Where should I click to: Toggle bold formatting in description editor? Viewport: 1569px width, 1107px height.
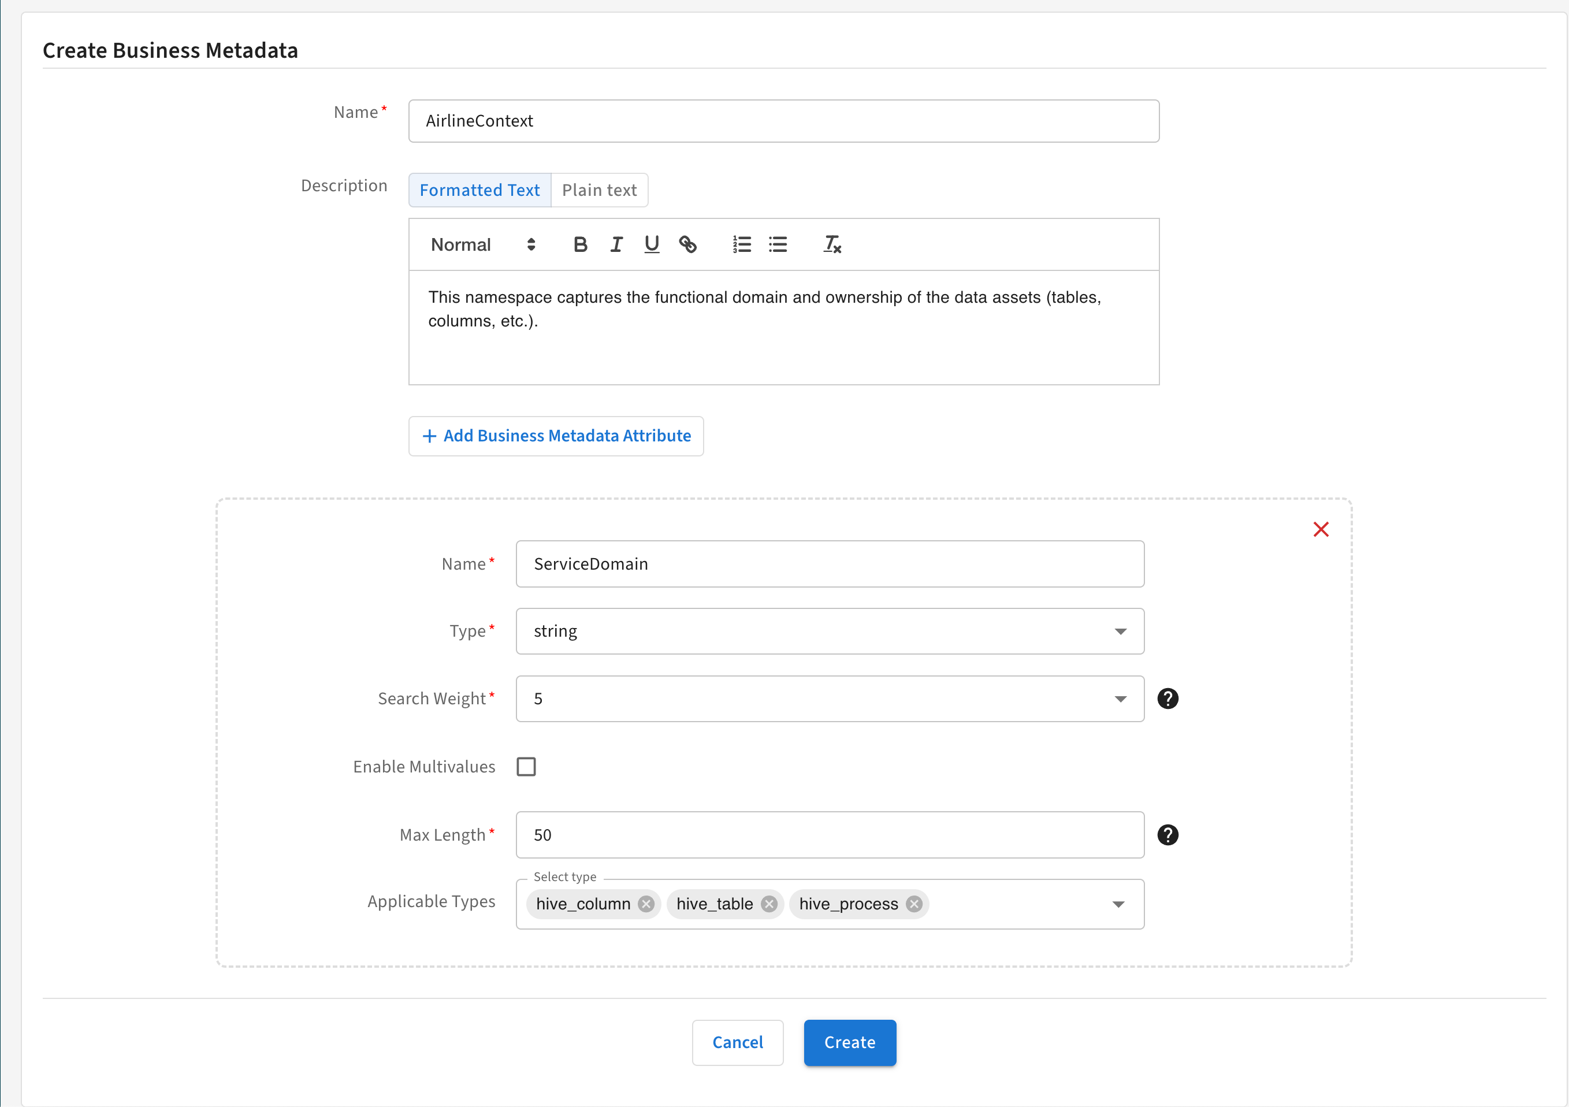[x=580, y=244]
